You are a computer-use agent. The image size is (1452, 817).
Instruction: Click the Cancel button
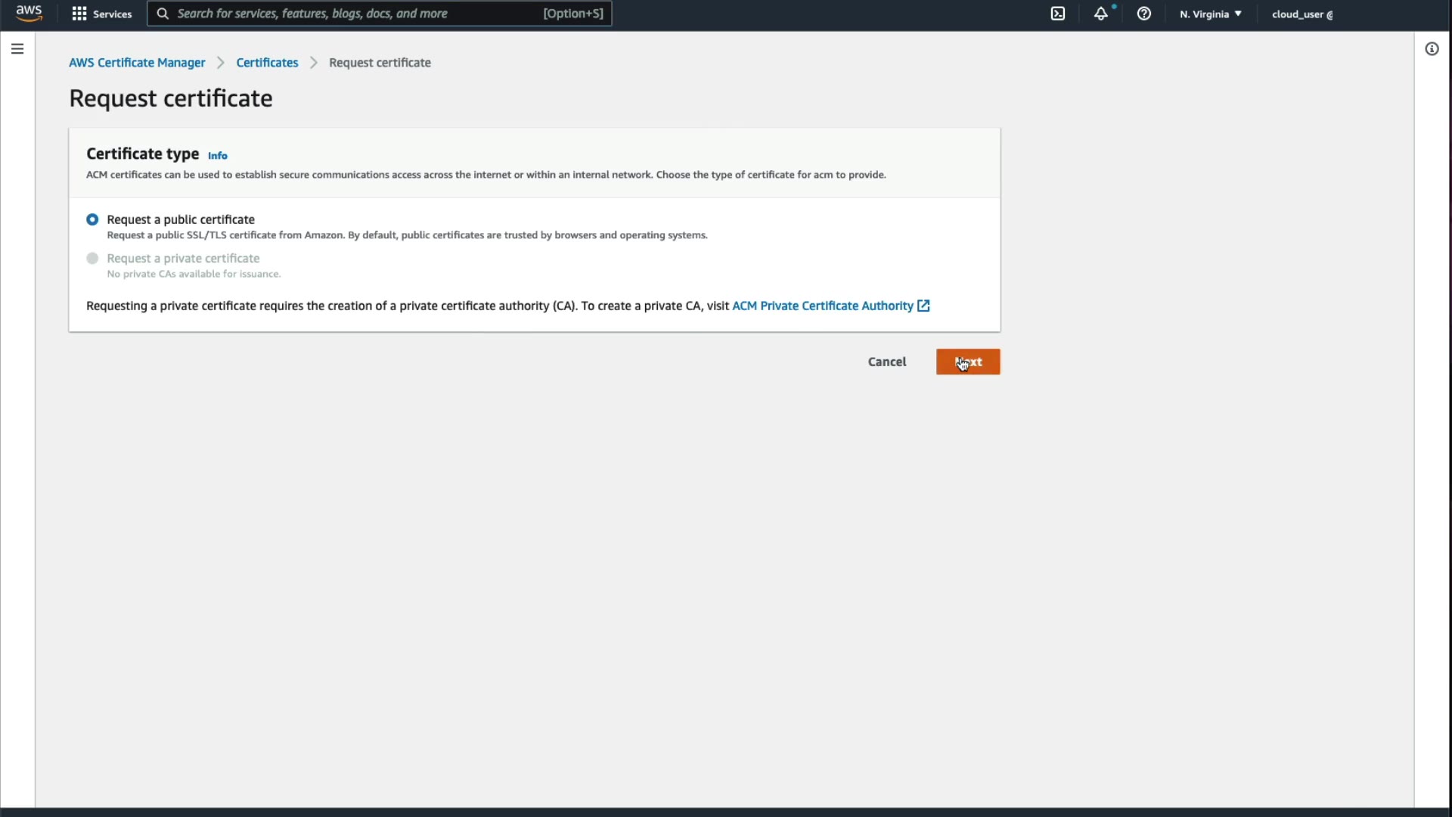coord(886,362)
